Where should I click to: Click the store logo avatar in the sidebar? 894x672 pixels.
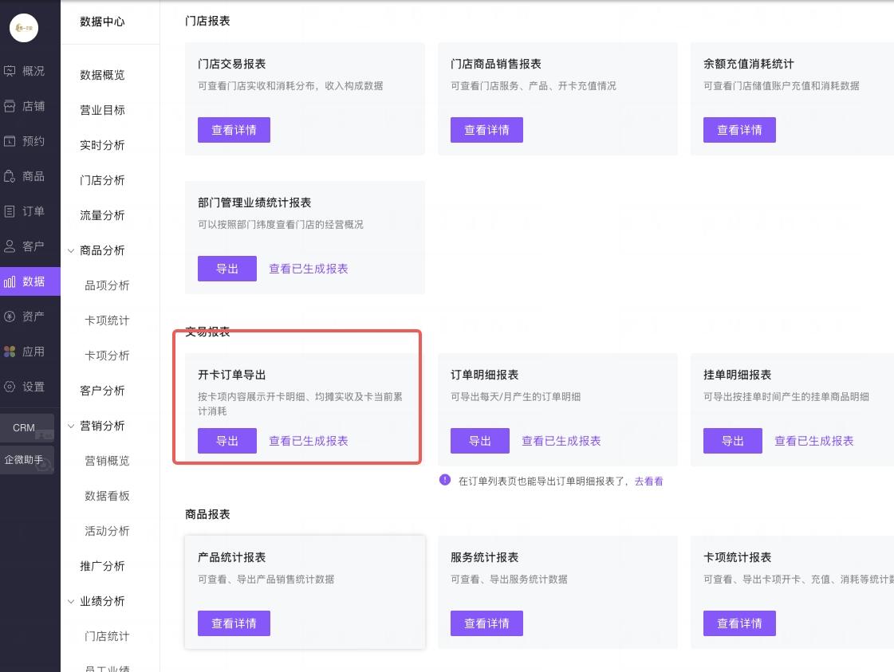click(24, 27)
